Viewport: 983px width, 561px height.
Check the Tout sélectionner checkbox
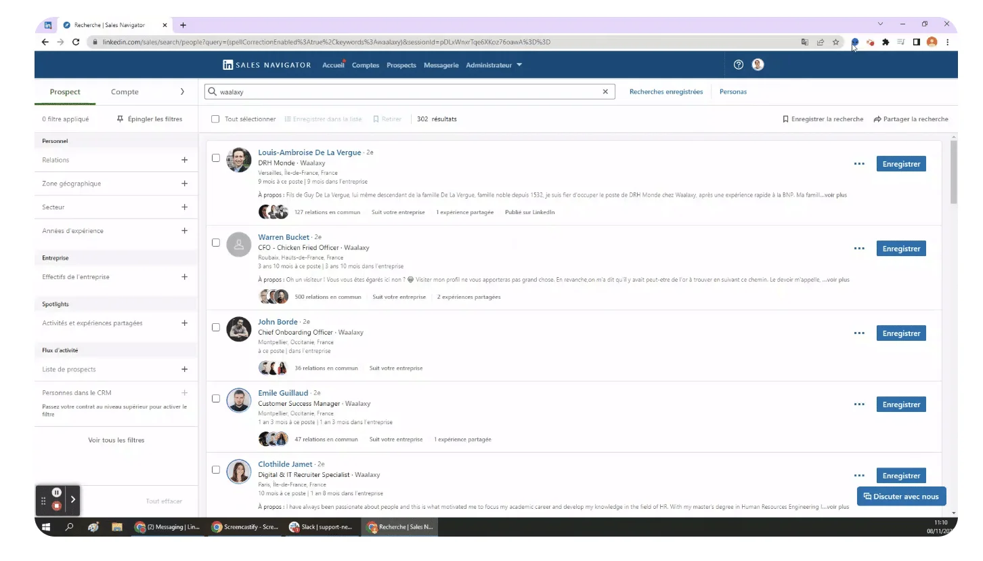pos(215,119)
